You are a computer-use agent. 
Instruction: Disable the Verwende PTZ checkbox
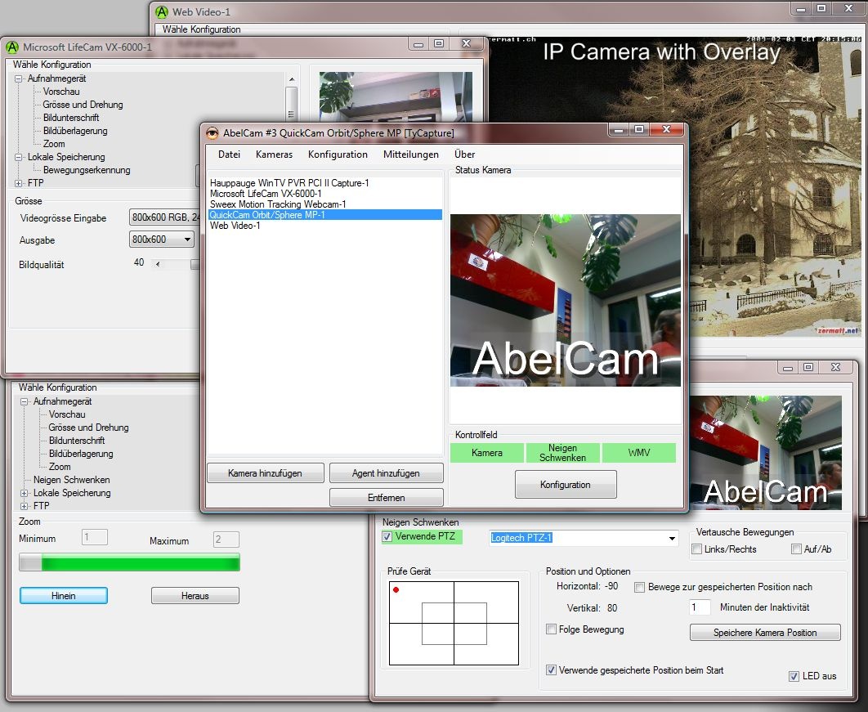[x=387, y=537]
